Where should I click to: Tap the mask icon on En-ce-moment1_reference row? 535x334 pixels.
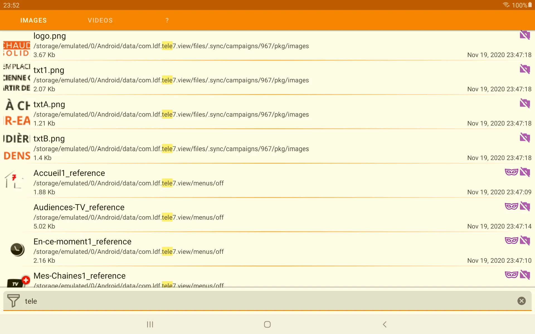coord(511,240)
